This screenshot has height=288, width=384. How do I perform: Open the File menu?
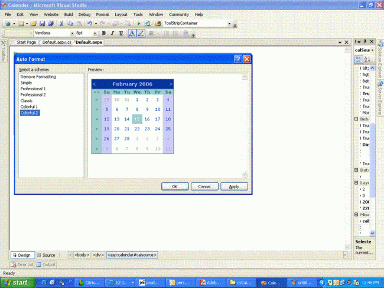pyautogui.click(x=8, y=14)
